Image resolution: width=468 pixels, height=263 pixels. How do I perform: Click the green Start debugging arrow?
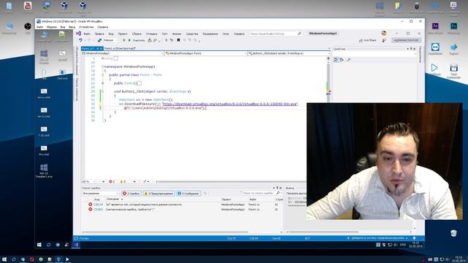(129, 40)
